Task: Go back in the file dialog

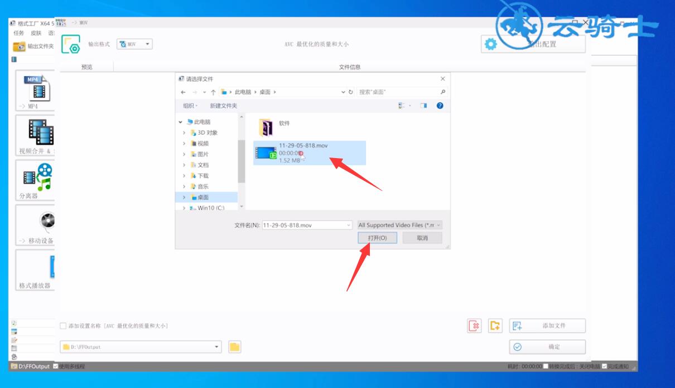Action: (x=184, y=92)
